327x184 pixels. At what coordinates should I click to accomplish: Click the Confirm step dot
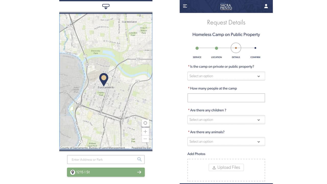point(255,48)
